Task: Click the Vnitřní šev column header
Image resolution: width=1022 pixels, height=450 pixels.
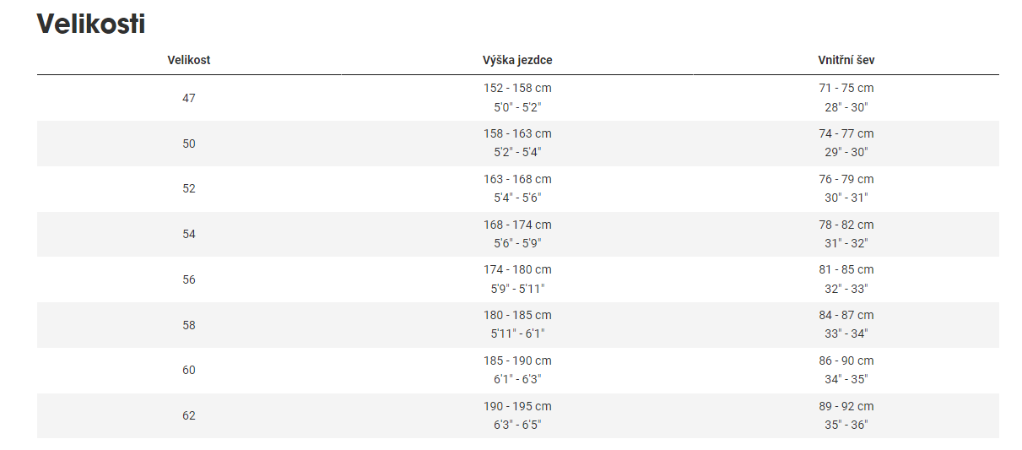Action: [846, 60]
